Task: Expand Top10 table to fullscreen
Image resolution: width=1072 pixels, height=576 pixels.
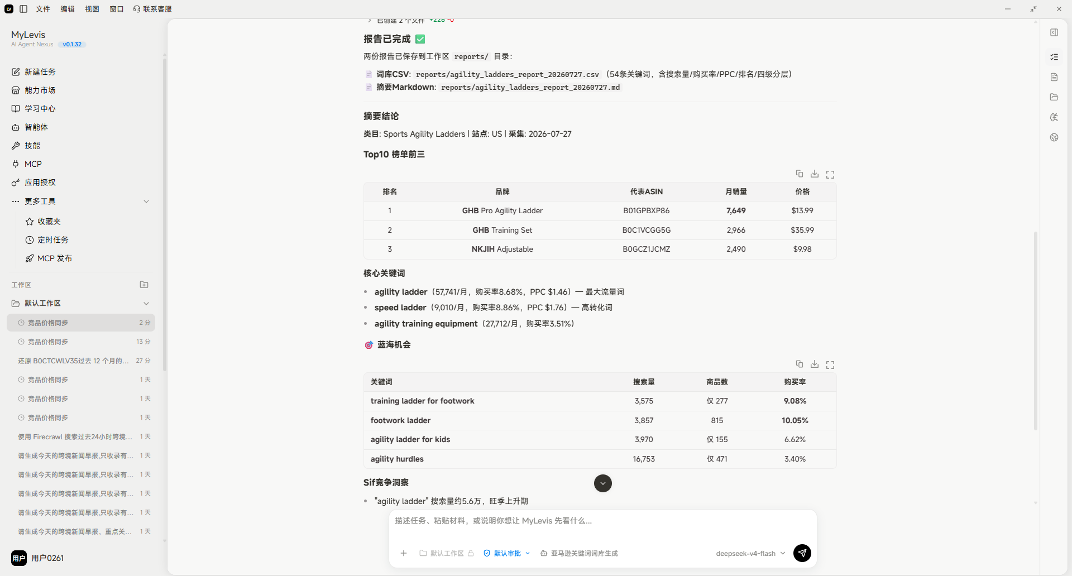Action: [x=830, y=174]
